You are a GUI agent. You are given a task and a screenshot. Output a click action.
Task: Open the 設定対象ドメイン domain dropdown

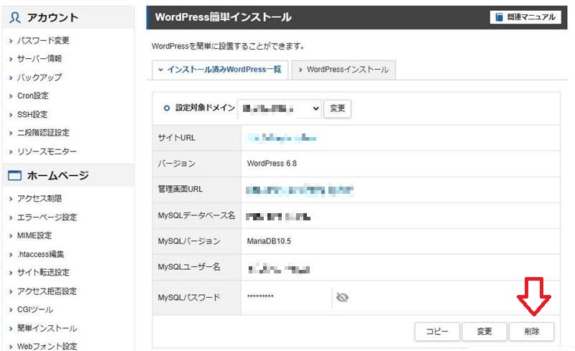280,108
